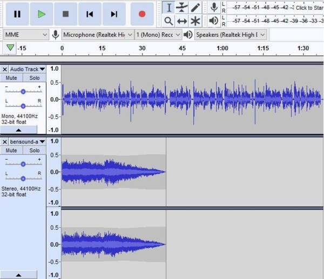
Task: Click the timeline ruler at 30 seconds
Action: [142, 49]
